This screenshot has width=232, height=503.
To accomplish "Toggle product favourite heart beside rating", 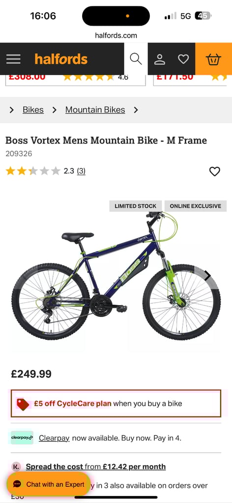I will 215,171.
